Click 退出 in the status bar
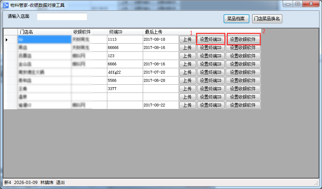 (60, 183)
